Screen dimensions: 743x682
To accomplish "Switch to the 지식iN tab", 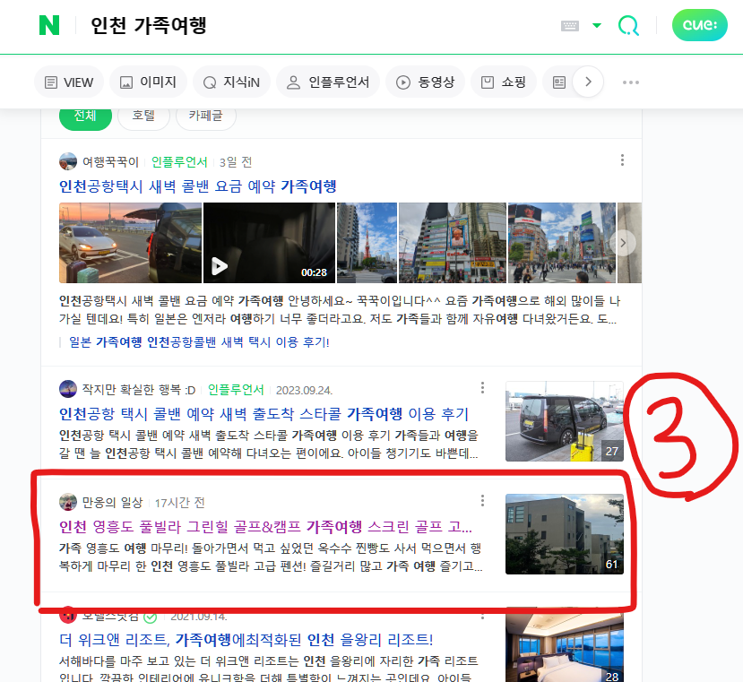I will point(231,82).
